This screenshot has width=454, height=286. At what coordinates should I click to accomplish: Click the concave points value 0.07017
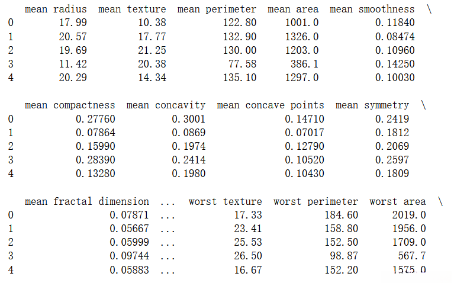pos(304,133)
